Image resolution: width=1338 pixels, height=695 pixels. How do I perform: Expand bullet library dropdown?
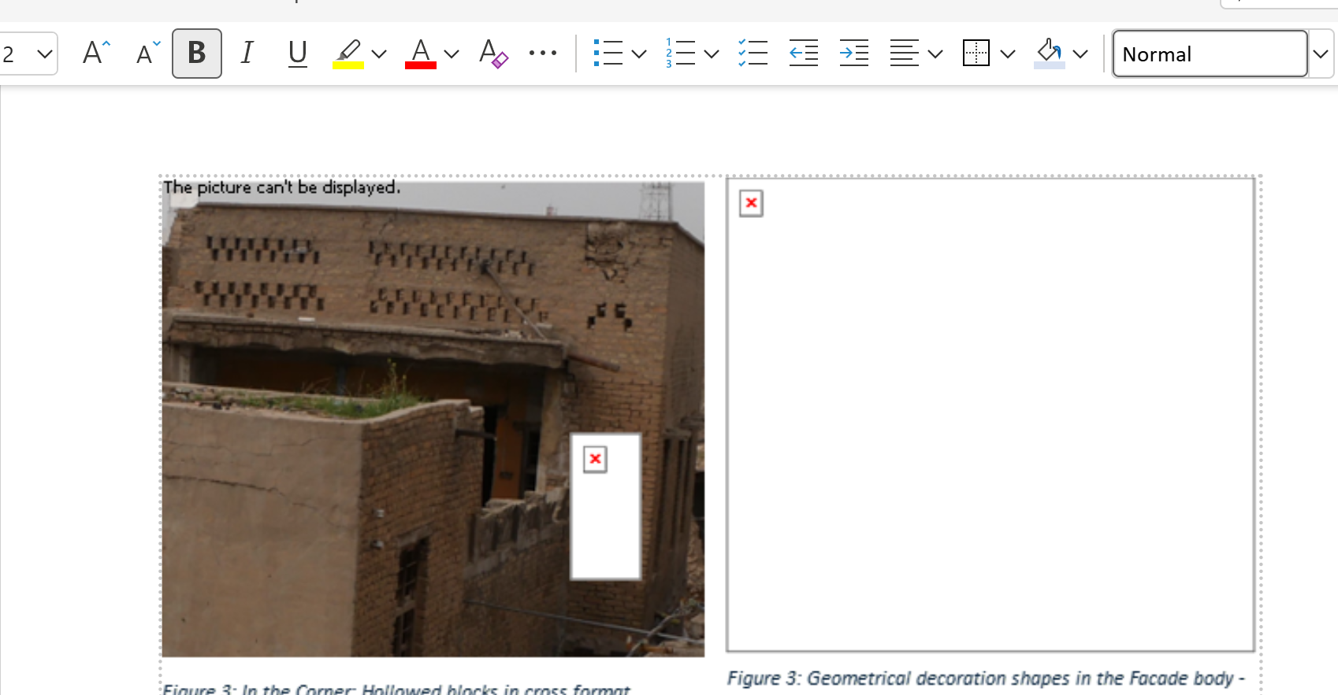(639, 54)
